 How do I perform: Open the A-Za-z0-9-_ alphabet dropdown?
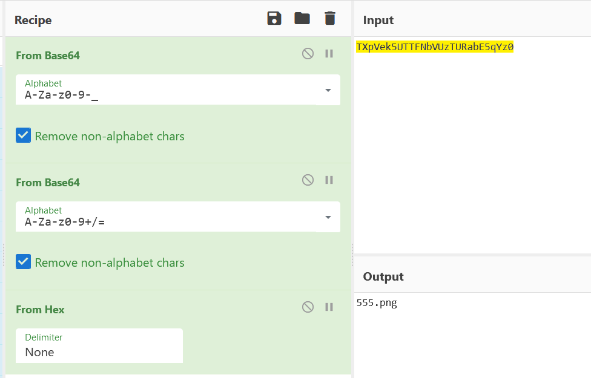pyautogui.click(x=328, y=90)
